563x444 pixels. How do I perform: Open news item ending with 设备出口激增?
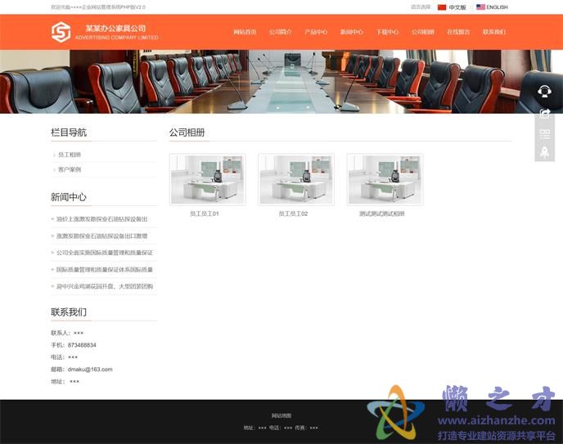point(101,236)
